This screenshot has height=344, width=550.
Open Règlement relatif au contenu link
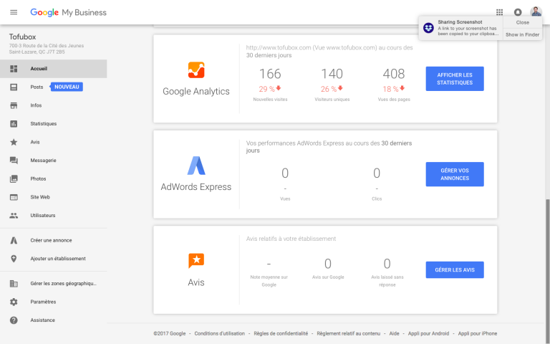tap(348, 333)
